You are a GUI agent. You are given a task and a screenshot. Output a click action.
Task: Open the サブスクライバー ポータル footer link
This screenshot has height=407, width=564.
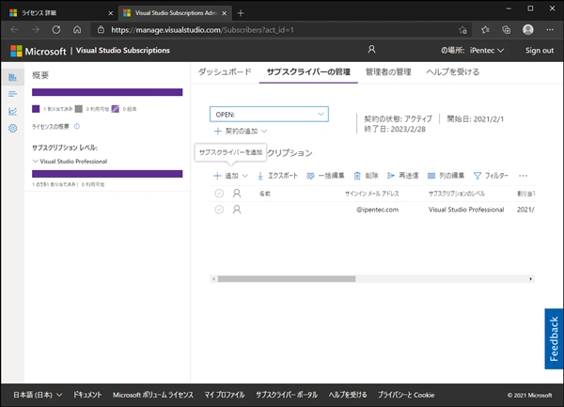(x=287, y=395)
